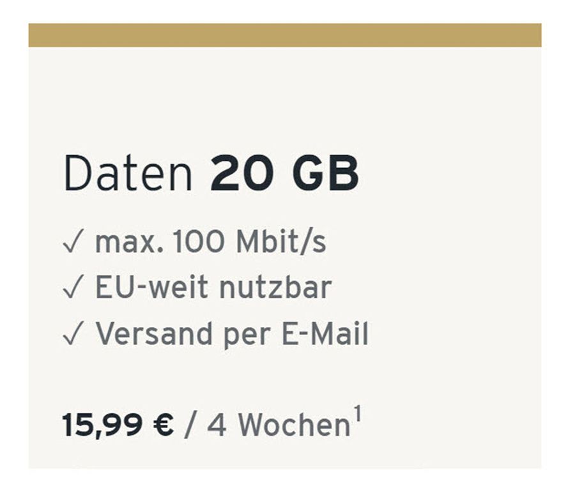The height and width of the screenshot is (490, 575).
Task: Click the euro sign in the price
Action: (x=163, y=425)
